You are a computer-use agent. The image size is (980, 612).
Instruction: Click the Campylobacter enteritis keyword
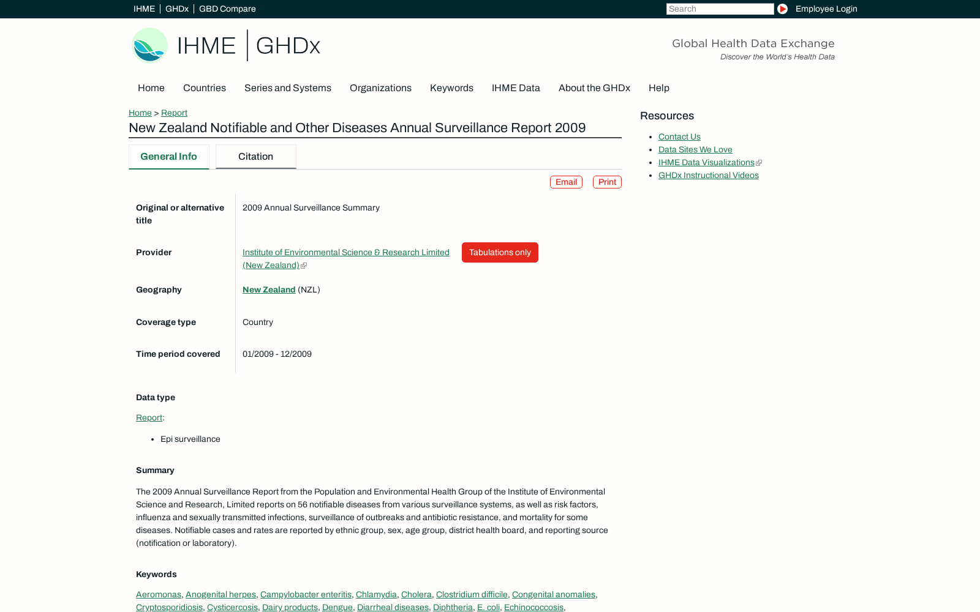306,595
